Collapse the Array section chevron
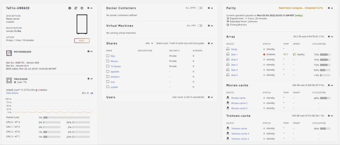 tap(332, 37)
